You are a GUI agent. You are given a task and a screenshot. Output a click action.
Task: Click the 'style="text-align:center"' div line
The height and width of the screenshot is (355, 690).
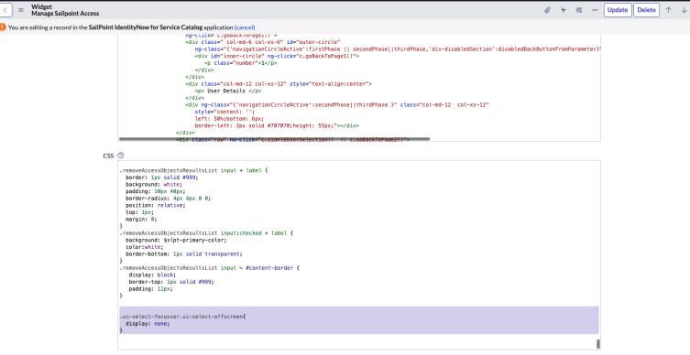point(279,83)
